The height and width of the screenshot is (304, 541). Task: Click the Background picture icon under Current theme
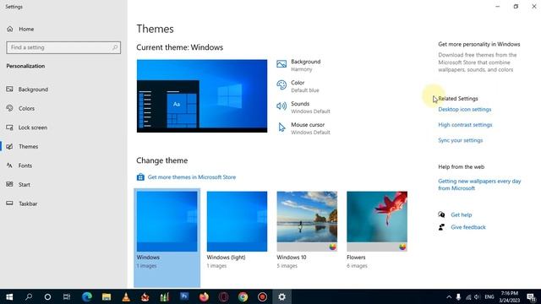pyautogui.click(x=281, y=64)
